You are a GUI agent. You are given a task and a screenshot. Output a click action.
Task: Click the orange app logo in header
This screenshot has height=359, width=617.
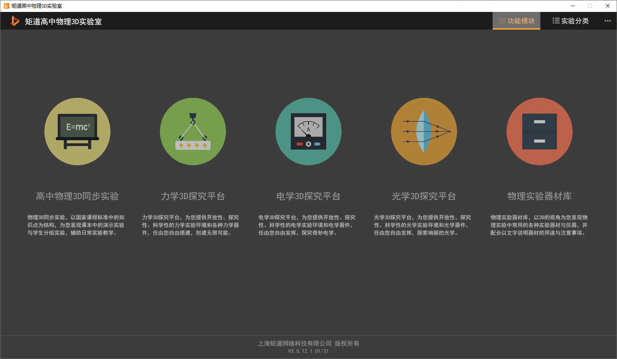click(15, 21)
